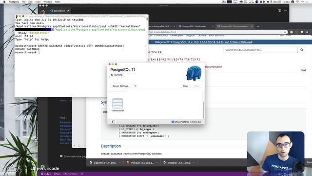This screenshot has height=176, width=312.
Task: Click the VS Code explorer files icon
Action: click(x=42, y=12)
